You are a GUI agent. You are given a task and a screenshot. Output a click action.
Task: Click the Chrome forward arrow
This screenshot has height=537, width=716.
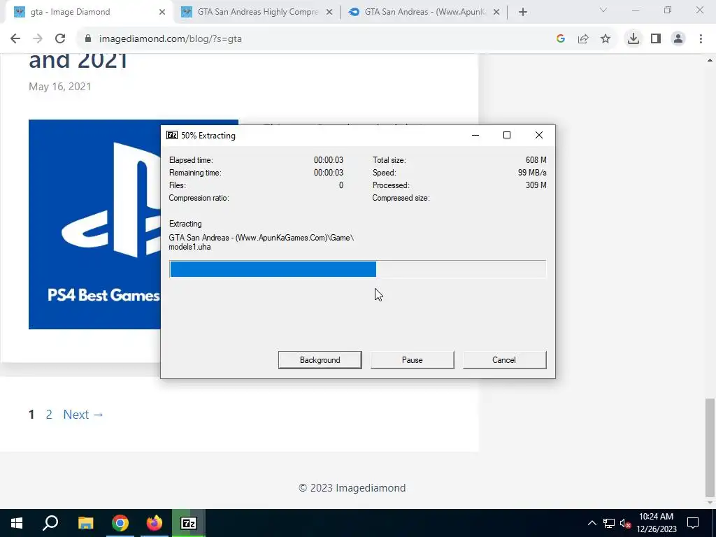(38, 39)
